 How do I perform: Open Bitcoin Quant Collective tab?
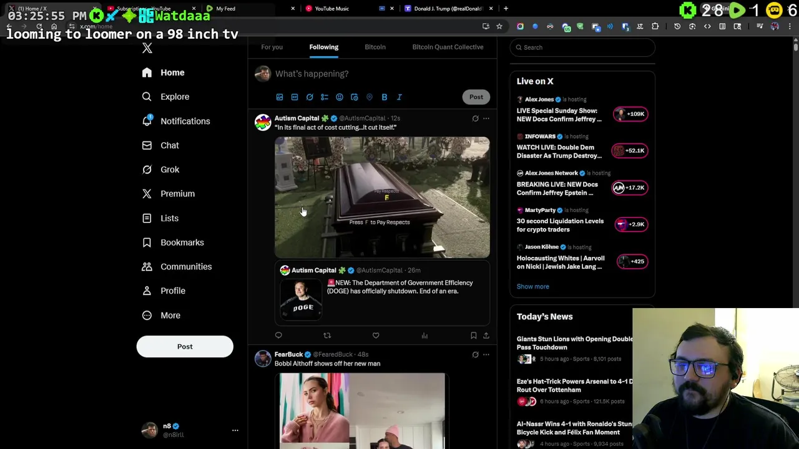coord(448,47)
